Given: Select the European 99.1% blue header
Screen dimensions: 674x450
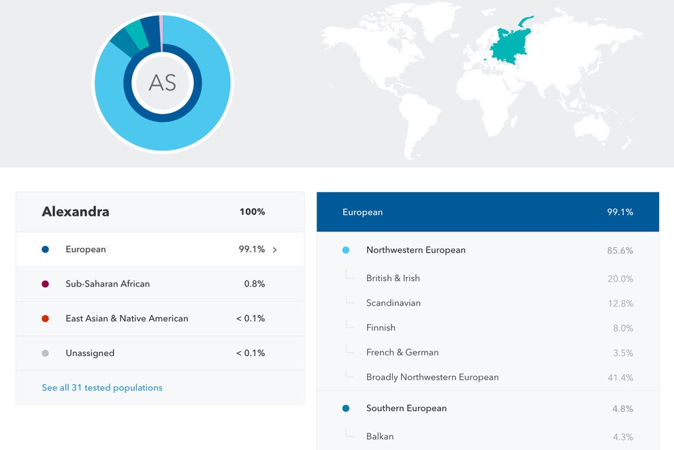Looking at the screenshot, I should [x=487, y=212].
